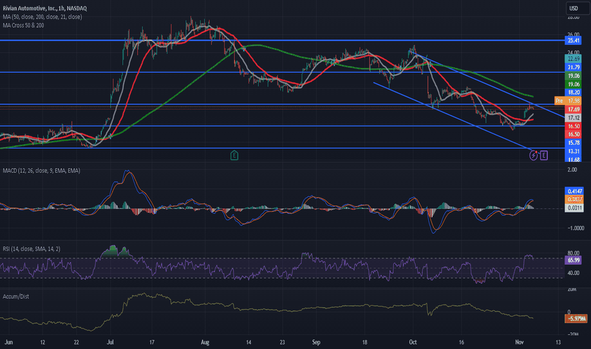Click the 22.69 teal price label
The height and width of the screenshot is (349, 591).
[x=573, y=59]
